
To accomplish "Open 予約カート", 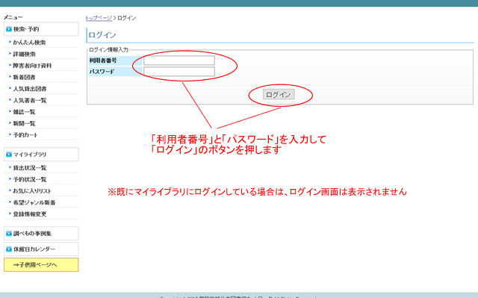I will pos(25,135).
